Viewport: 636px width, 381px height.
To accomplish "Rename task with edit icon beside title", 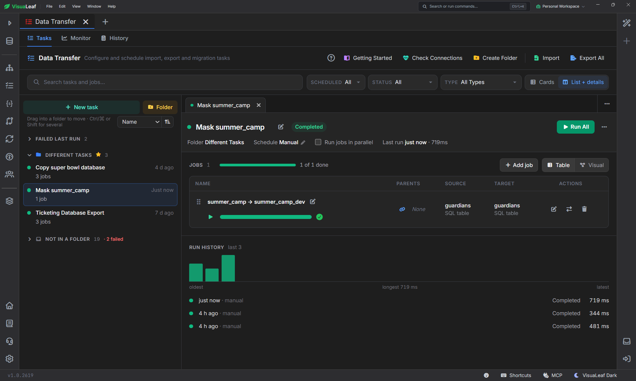I will (281, 127).
